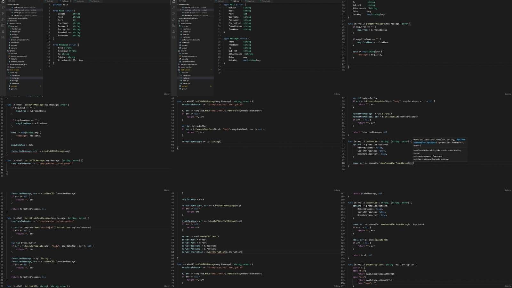This screenshot has height=288, width=512.
Task: Open Search view in top-left window's activity bar
Action: click(x=3, y=7)
